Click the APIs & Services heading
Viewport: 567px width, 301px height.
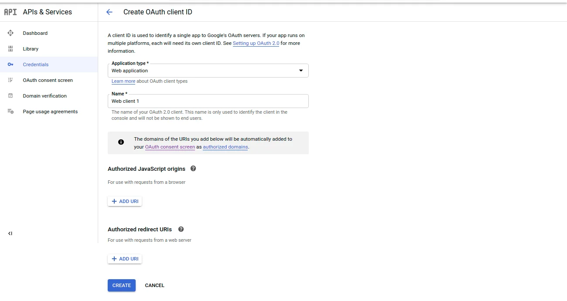click(48, 12)
